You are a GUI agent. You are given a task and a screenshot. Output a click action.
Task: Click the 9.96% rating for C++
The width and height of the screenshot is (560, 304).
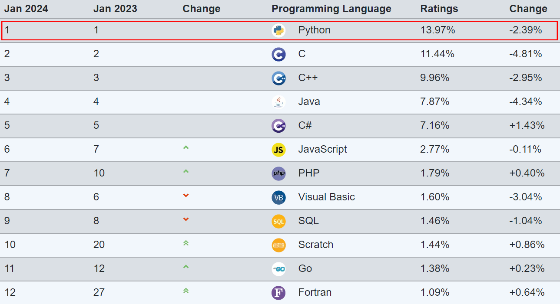[x=435, y=78]
